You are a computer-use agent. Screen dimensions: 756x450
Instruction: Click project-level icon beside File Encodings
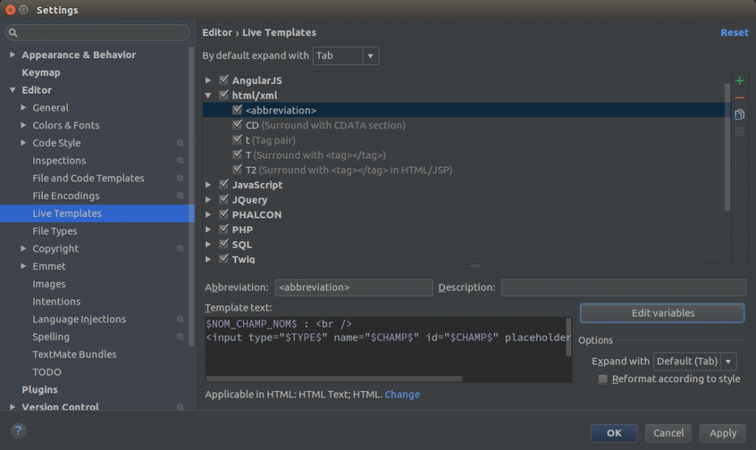click(180, 195)
